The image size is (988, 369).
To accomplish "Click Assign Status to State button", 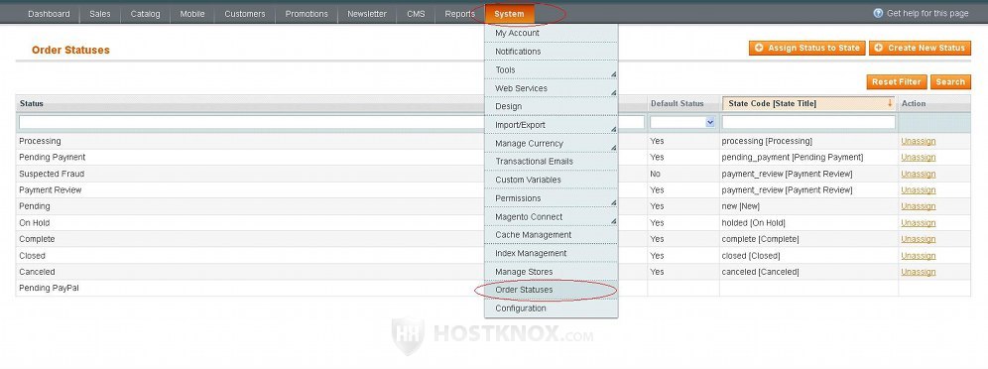I will tap(806, 48).
